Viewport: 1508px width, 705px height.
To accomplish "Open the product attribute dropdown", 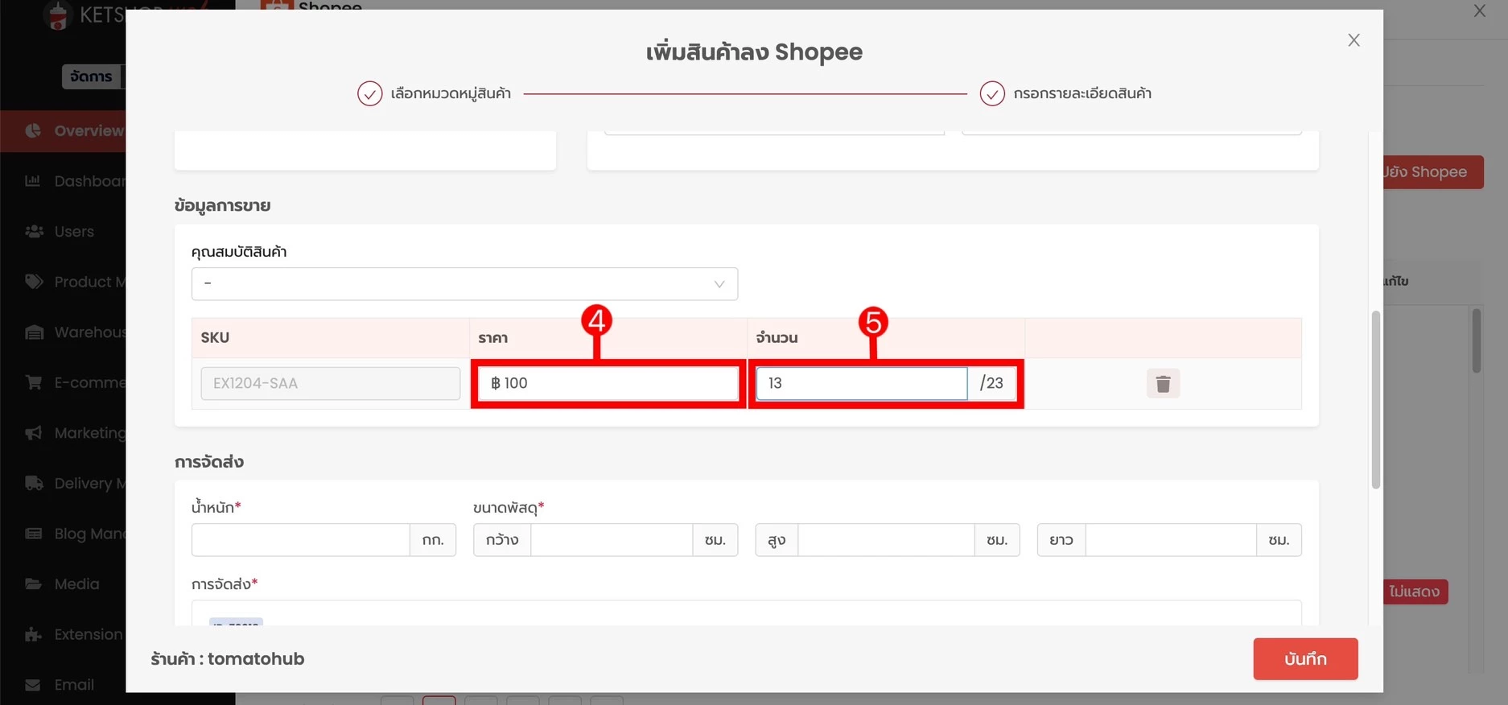I will point(464,284).
